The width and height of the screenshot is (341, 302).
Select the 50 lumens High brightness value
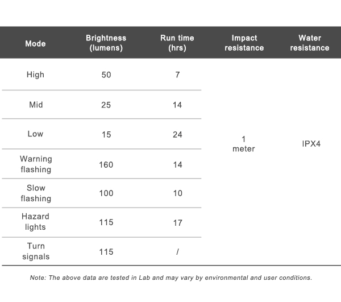pos(106,75)
